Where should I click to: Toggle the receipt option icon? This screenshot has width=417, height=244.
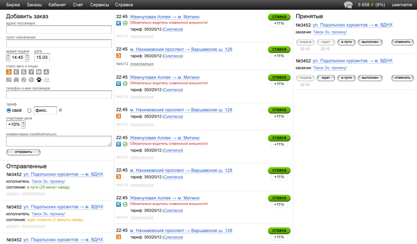[46, 80]
